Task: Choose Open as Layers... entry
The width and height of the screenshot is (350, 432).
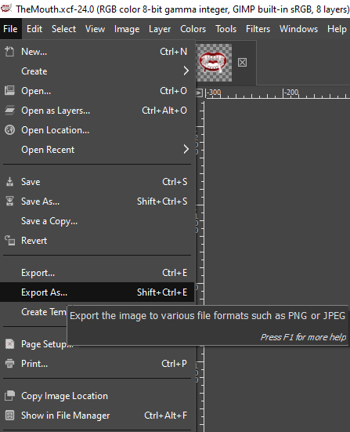Action: [97, 111]
